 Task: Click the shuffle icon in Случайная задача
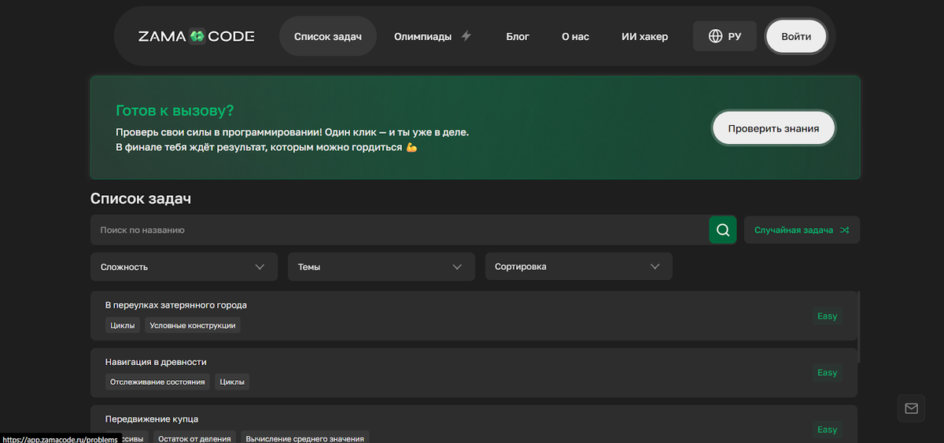pos(844,230)
